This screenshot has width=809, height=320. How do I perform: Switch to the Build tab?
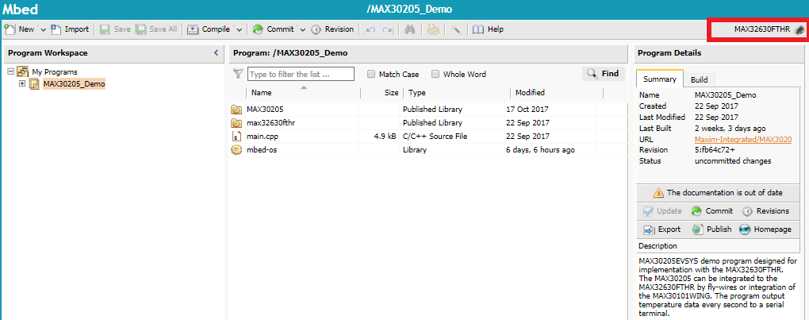tap(699, 79)
